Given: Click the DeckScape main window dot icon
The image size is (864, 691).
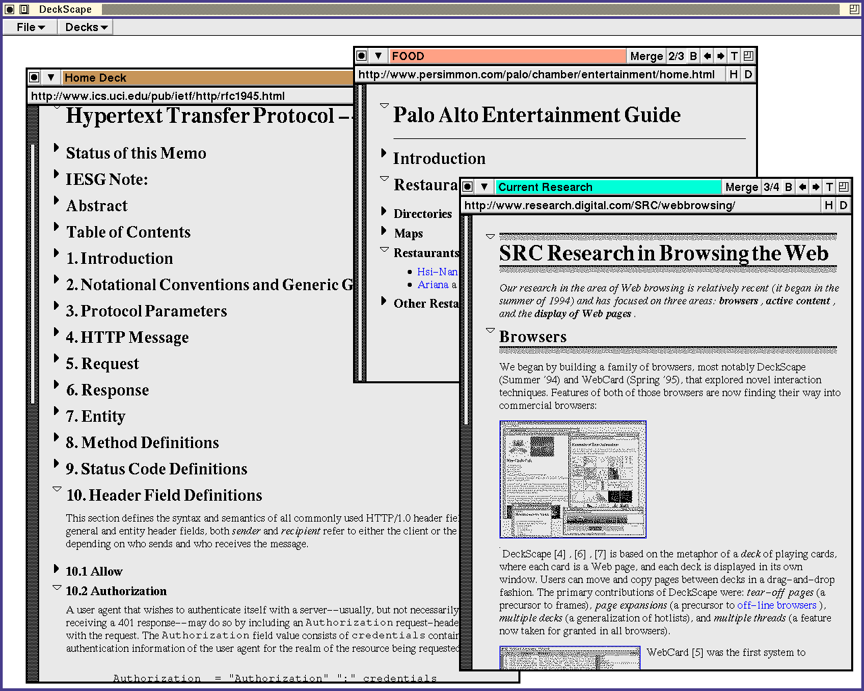Looking at the screenshot, I should (x=9, y=9).
